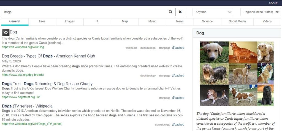Click startpage tag on Dog result

point(164,48)
